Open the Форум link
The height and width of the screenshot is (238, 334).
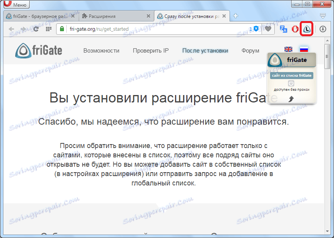pos(250,51)
